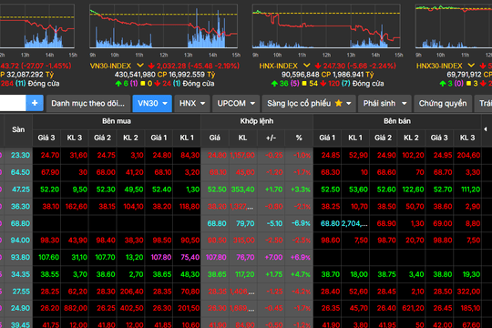This screenshot has height=328, width=492.
Task: Click the blue plus add-symbol button
Action: (35, 103)
